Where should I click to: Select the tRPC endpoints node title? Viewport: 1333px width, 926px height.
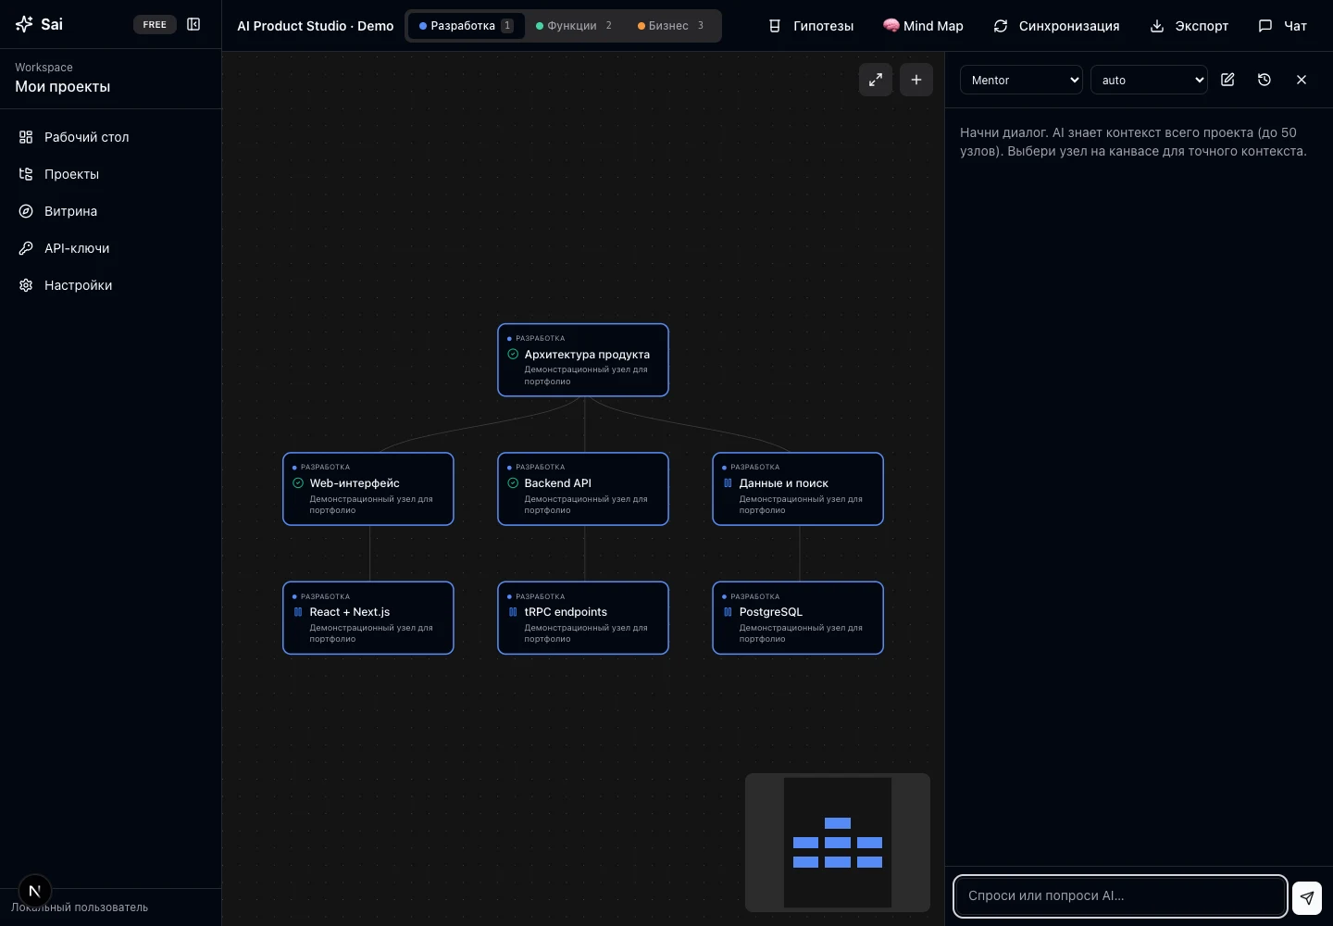click(566, 611)
